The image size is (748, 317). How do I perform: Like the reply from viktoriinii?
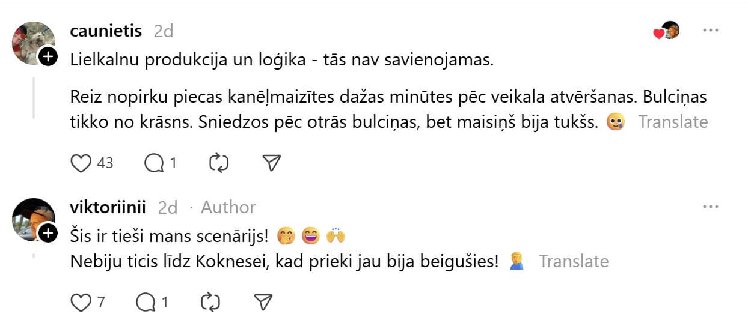click(81, 302)
